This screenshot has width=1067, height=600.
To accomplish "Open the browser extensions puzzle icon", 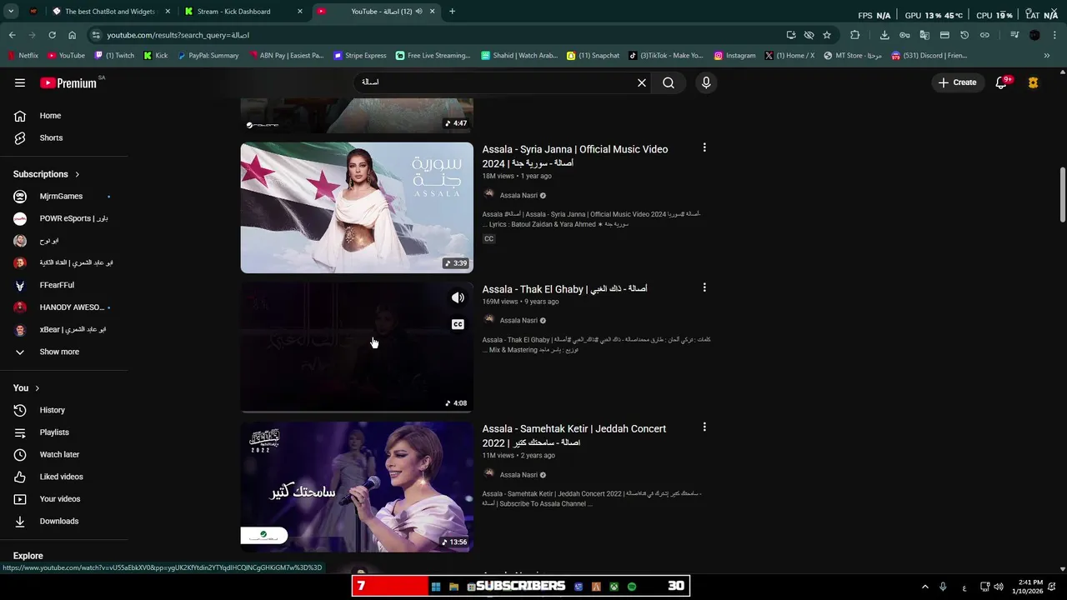I will click(x=854, y=35).
